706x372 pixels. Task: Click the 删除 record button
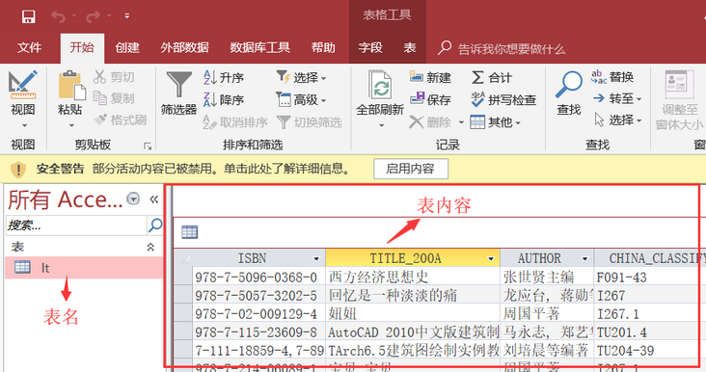(430, 121)
